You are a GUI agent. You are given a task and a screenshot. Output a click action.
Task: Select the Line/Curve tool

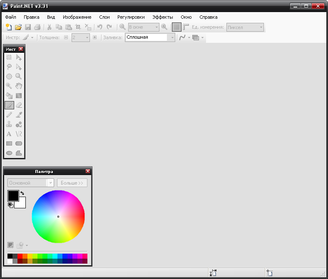coord(19,134)
